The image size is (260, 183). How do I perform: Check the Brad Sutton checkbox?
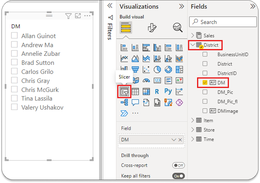point(15,62)
